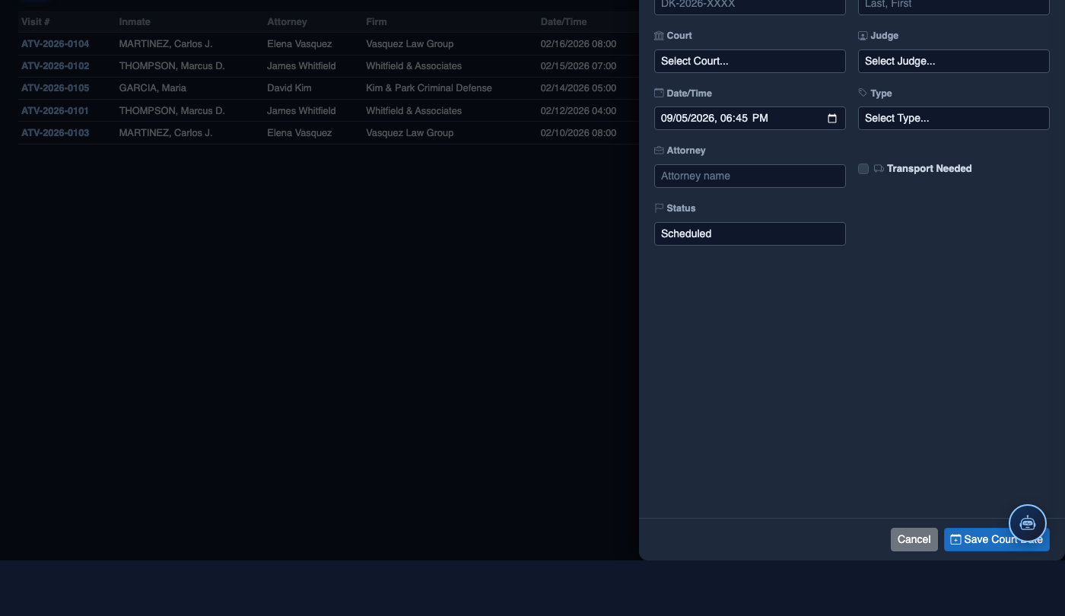This screenshot has height=616, width=1065.
Task: Select firm cell Kim & Park Criminal Defense
Action: (429, 88)
